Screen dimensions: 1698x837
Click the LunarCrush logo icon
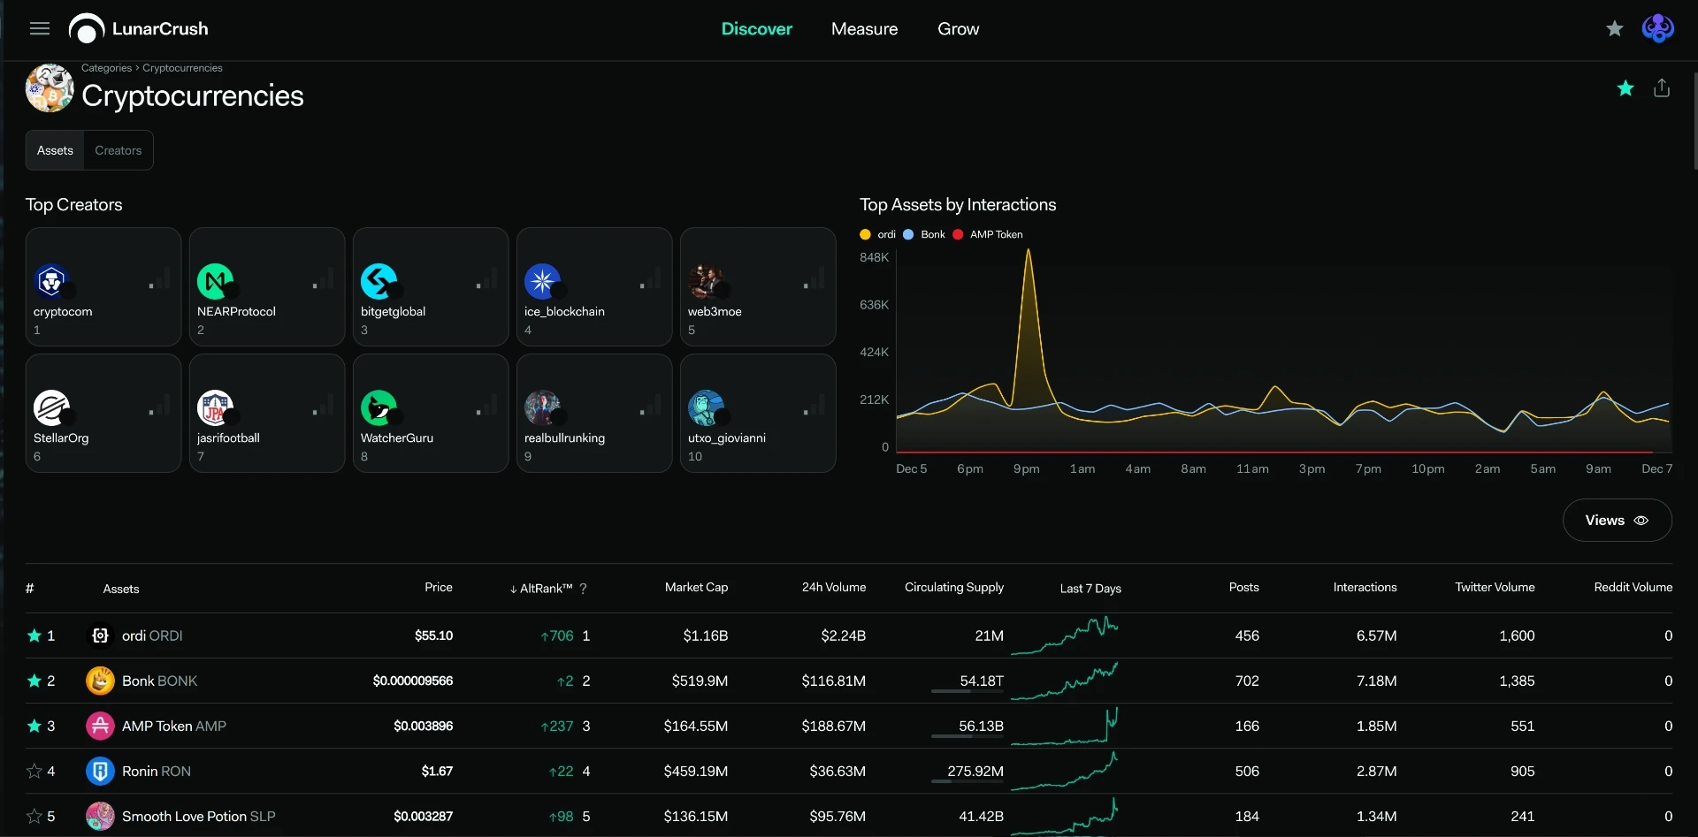(87, 29)
